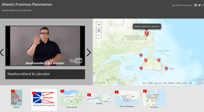Viewport: 204px width, 112px height.
Task: Go to the previous slide arrow
Action: (2, 52)
